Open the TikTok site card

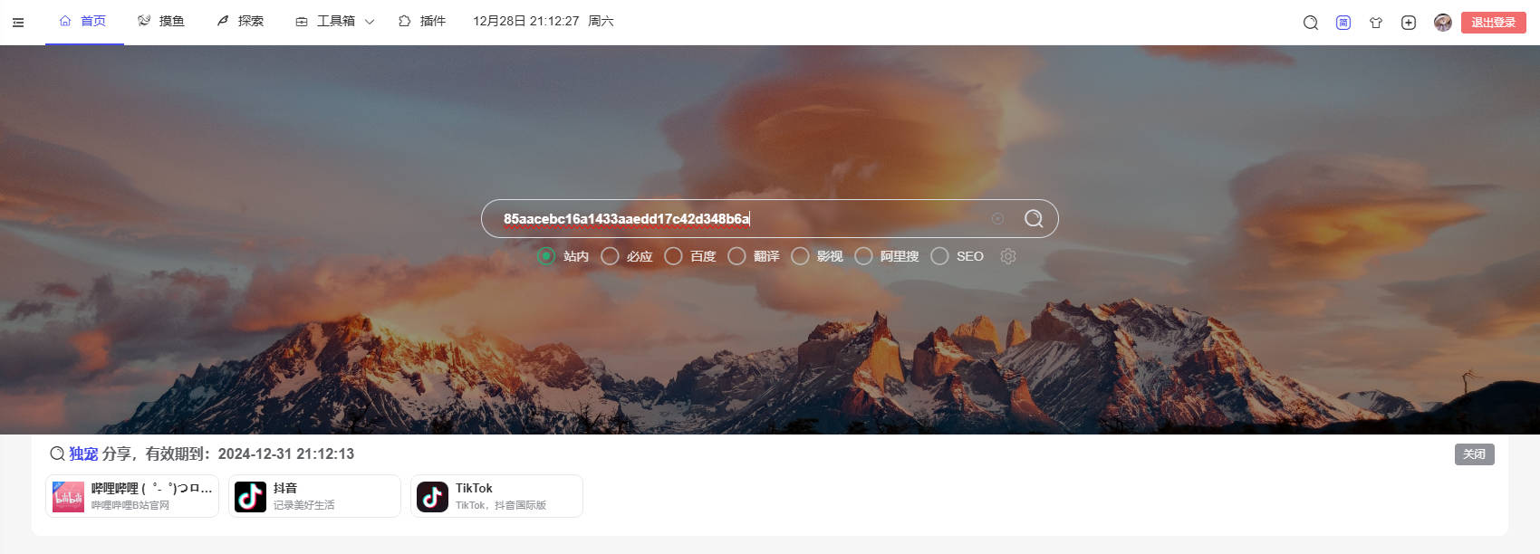[496, 496]
